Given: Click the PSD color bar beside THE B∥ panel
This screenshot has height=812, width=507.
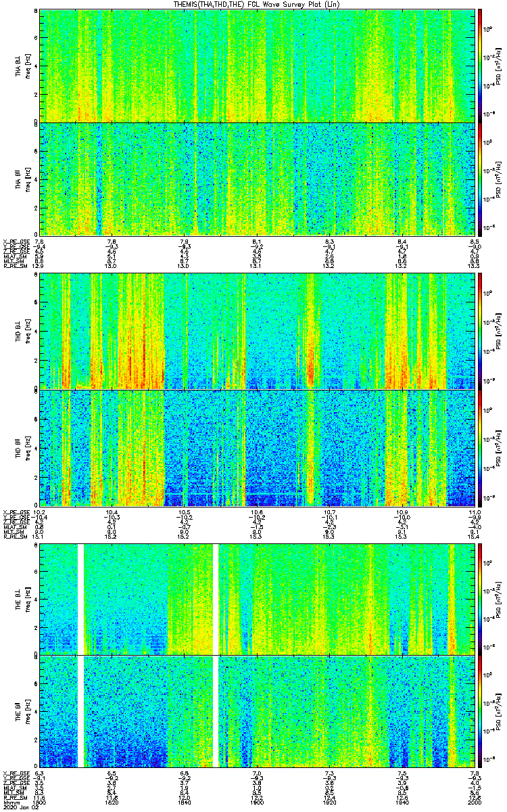Looking at the screenshot, I should pyautogui.click(x=480, y=711).
